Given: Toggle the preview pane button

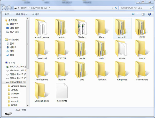Looking at the screenshot, I should tap(143, 14).
